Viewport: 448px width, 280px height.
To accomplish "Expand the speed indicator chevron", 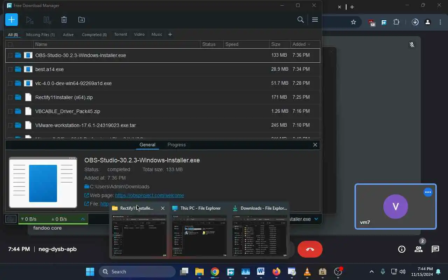I will coord(83,219).
